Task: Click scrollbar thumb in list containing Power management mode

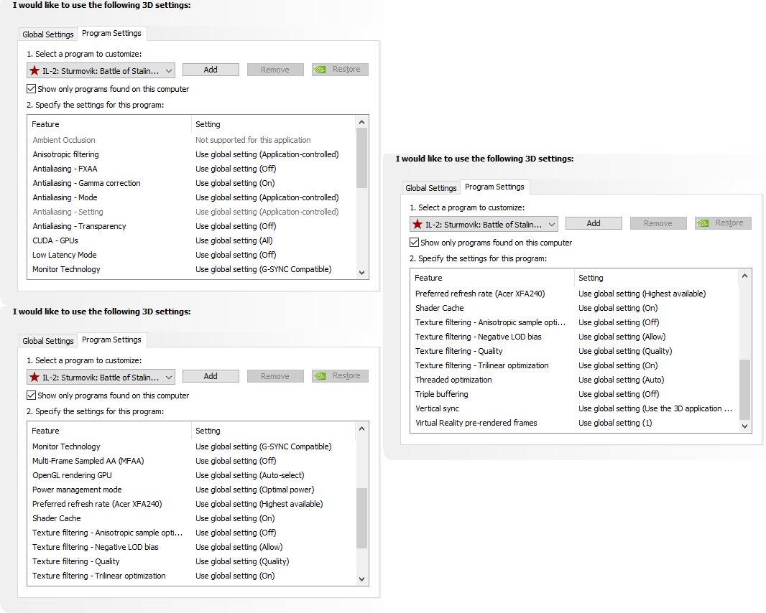Action: (361, 518)
